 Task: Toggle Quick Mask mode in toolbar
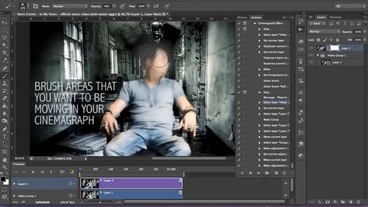point(5,189)
